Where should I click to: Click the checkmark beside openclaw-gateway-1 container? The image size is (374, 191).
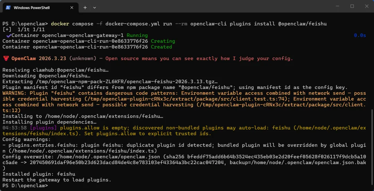pos(9,36)
